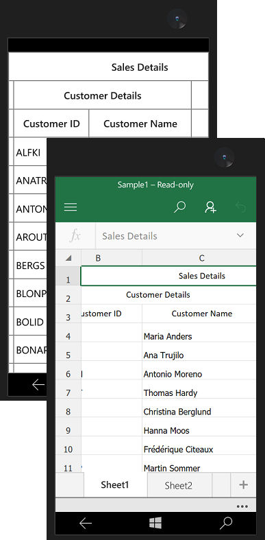Tap the ALFKI cell in rear grid
This screenshot has height=540, width=265.
(31, 152)
